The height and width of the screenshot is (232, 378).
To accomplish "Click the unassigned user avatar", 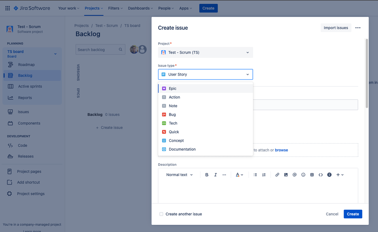I will pos(143,49).
